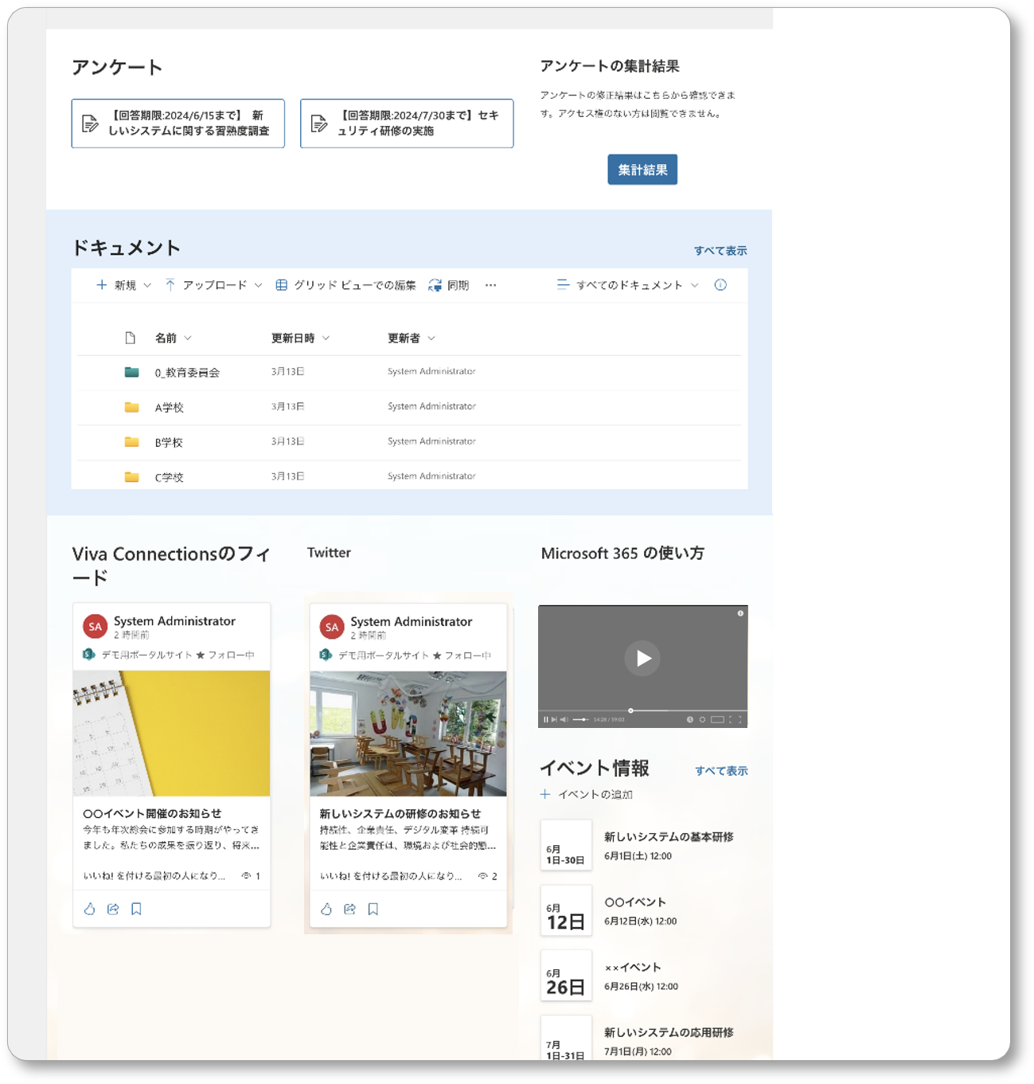Click the 集計結果 button
Image resolution: width=1034 pixels, height=1084 pixels.
coord(642,170)
